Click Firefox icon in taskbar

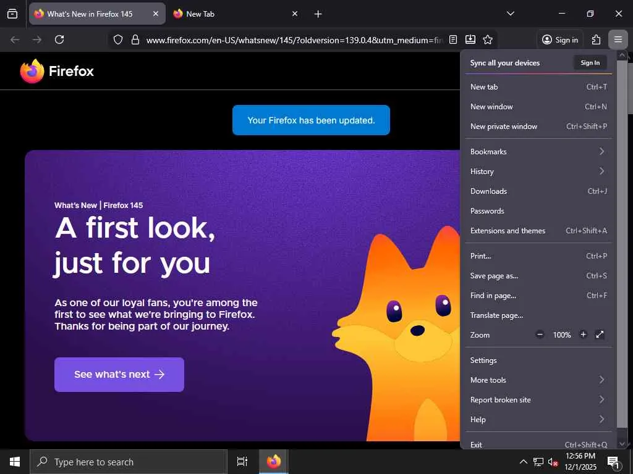[274, 462]
